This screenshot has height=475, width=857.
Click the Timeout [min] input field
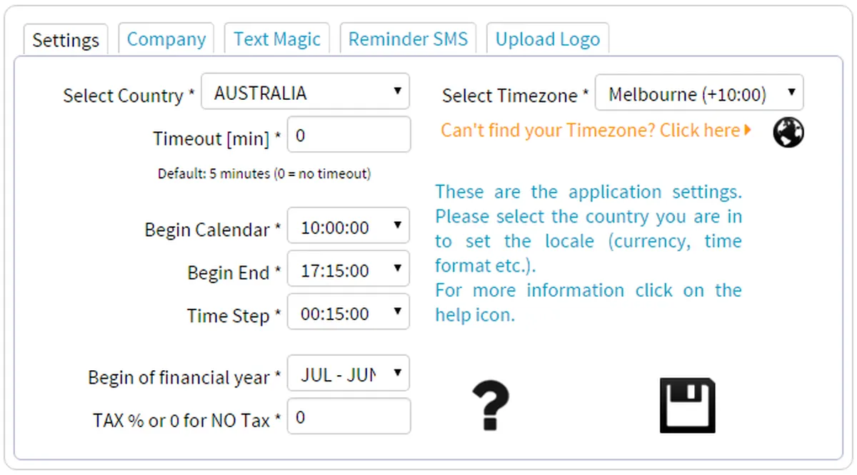pyautogui.click(x=349, y=136)
